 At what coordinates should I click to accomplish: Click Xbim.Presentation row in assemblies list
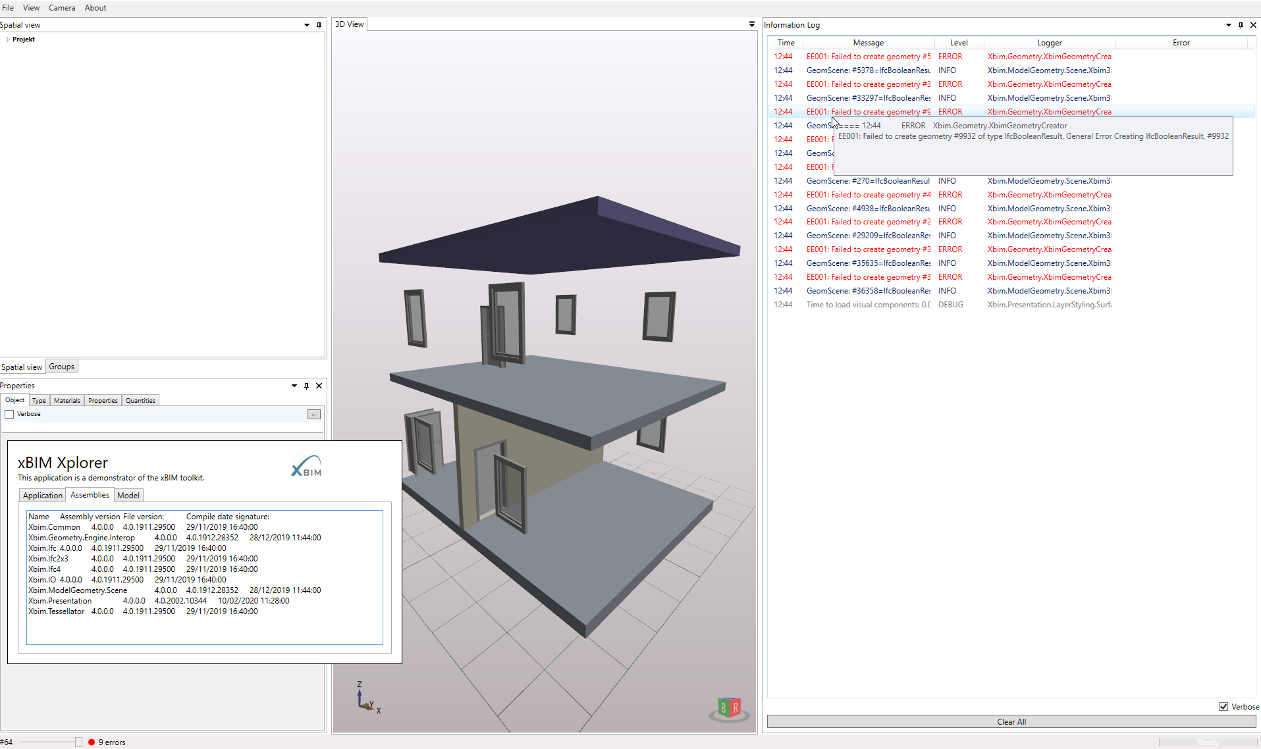(x=159, y=601)
